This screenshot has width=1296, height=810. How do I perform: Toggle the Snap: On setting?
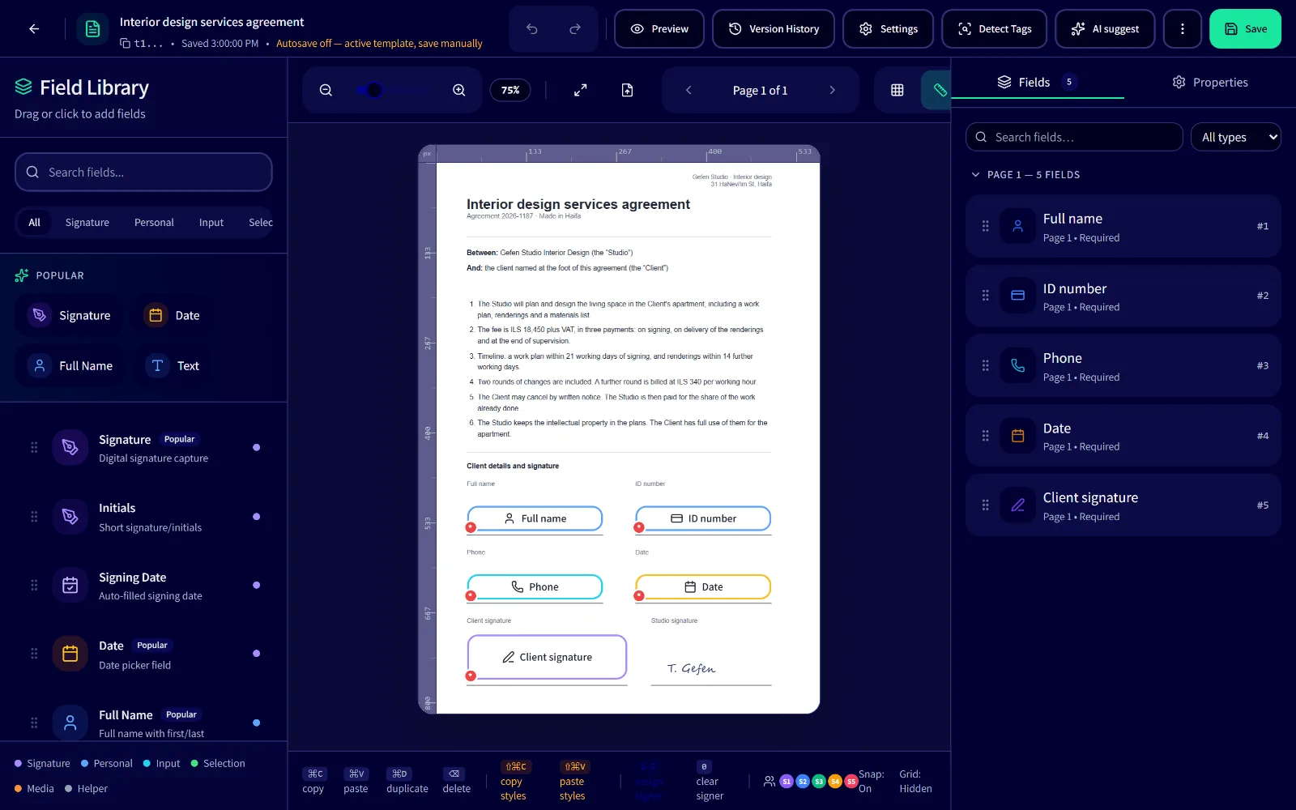tap(871, 782)
